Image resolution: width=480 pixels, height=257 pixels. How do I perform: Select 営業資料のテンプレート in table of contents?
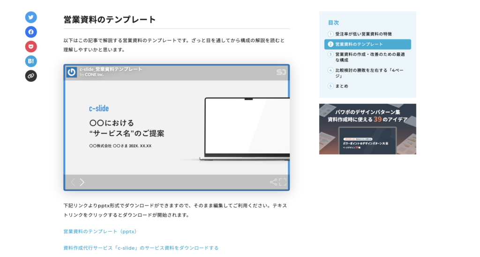tap(367, 44)
